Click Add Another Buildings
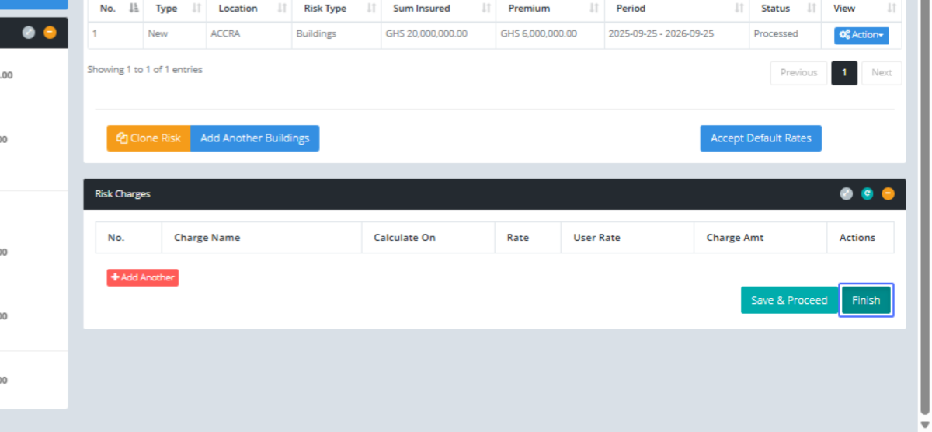 (255, 138)
